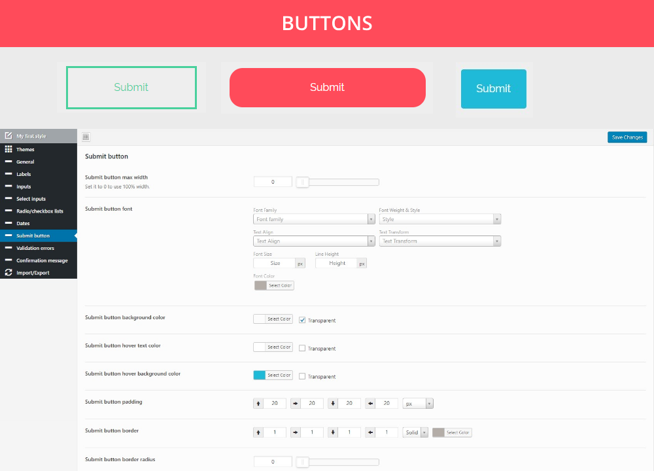
Task: Open the Import/Export section
Action: tap(39, 272)
